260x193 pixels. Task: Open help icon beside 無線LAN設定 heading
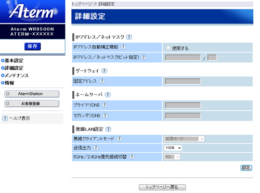[108, 129]
